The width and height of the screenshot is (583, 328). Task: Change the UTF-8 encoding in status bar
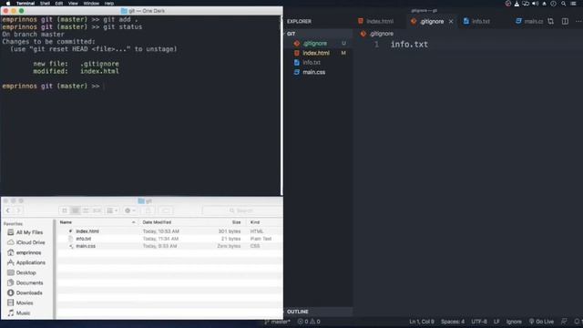coord(479,322)
